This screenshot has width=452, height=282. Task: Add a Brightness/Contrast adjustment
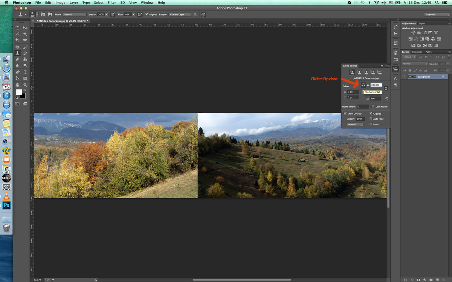coord(413,33)
